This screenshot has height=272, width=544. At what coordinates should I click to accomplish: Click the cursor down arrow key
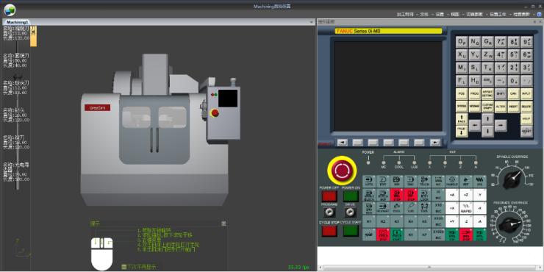[488, 131]
